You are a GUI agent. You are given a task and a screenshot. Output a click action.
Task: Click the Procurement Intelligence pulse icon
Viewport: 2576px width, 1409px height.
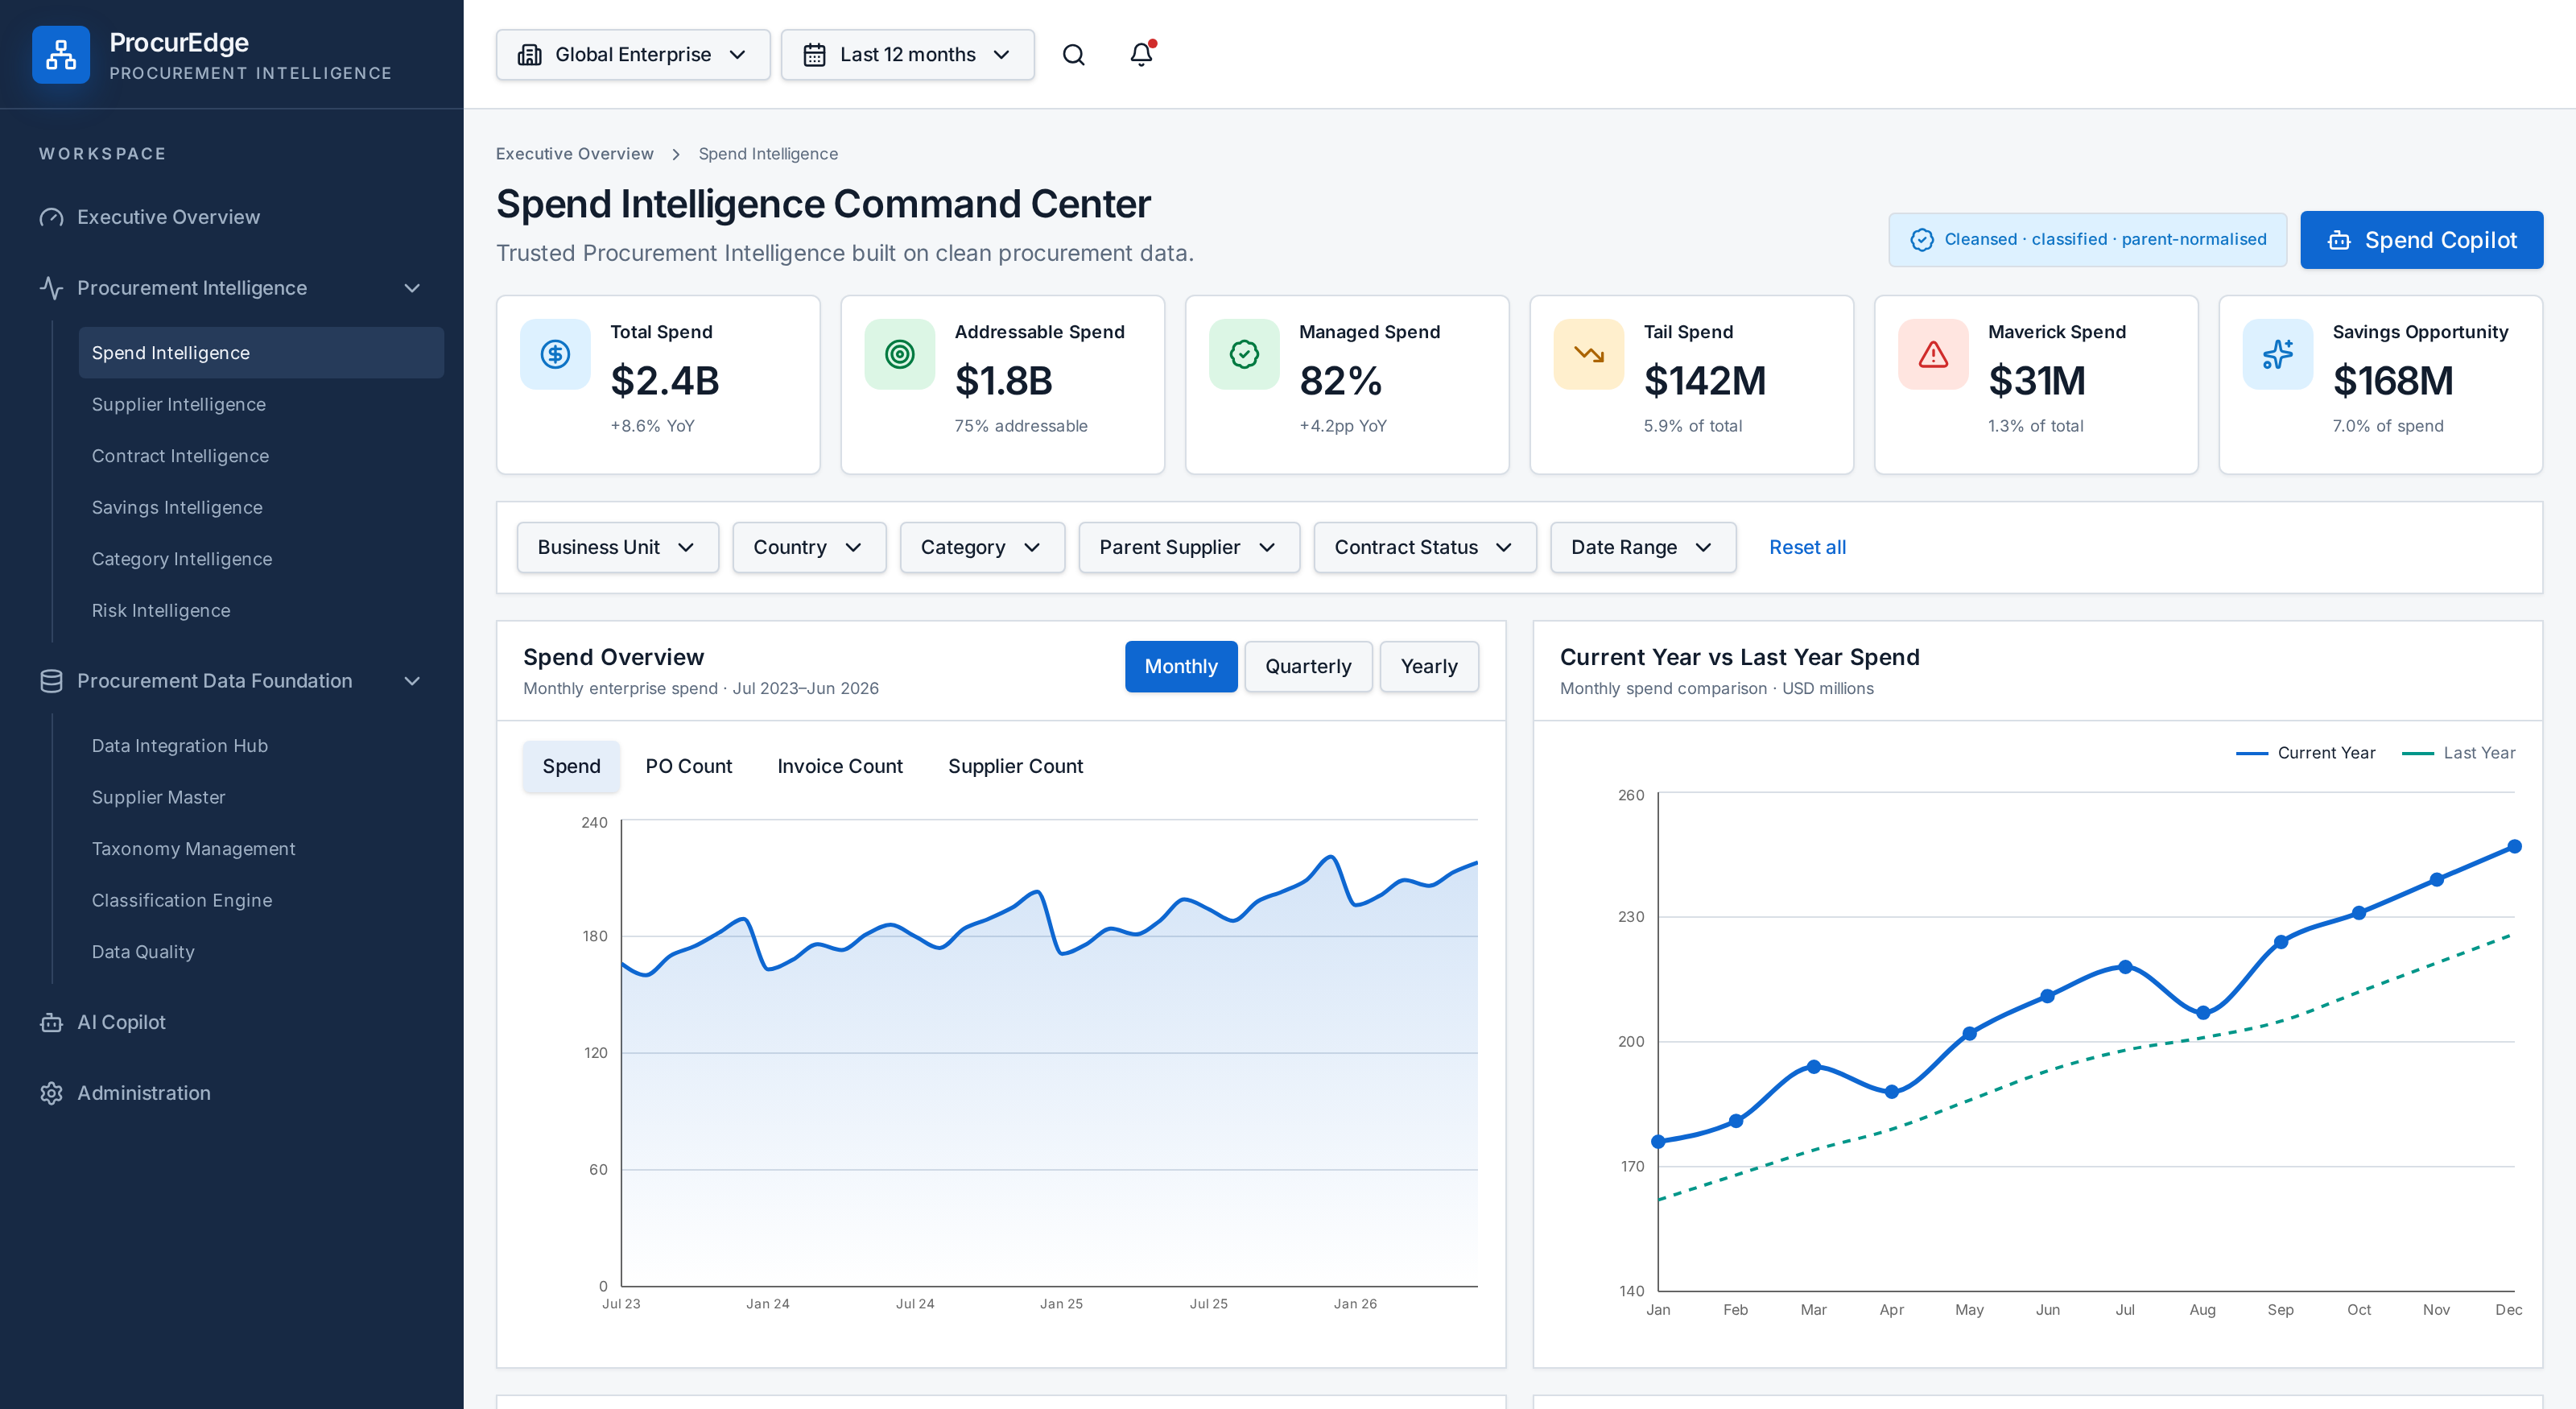51,288
